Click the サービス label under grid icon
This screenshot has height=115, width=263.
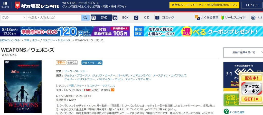[x=5, y=7]
